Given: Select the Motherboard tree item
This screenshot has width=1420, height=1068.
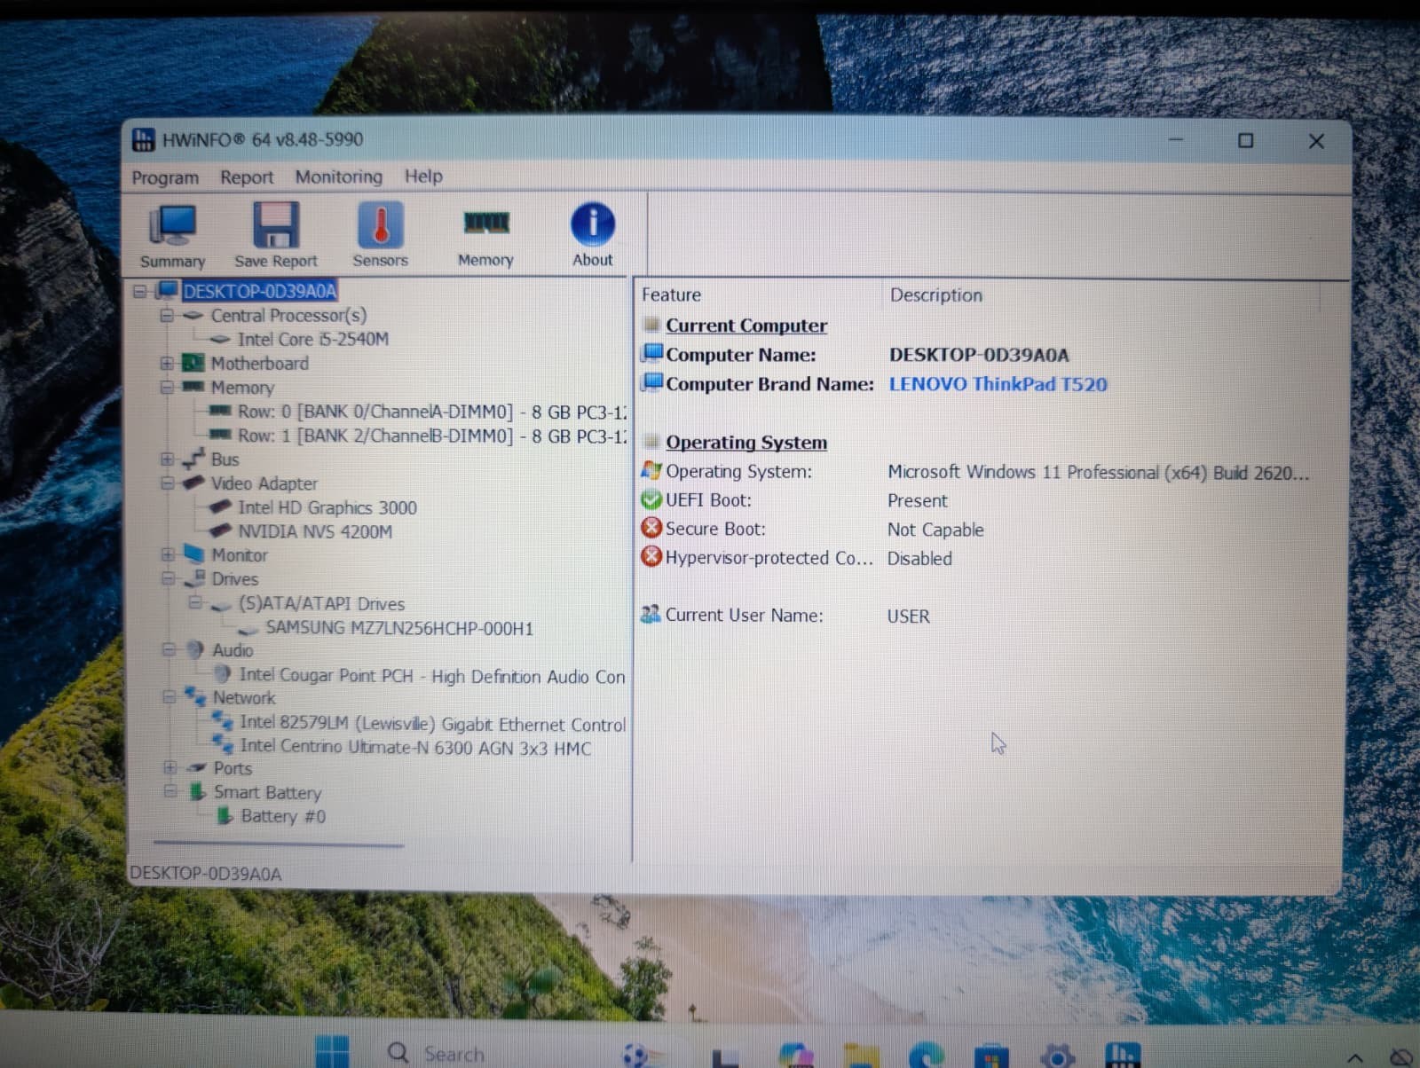Looking at the screenshot, I should 260,363.
